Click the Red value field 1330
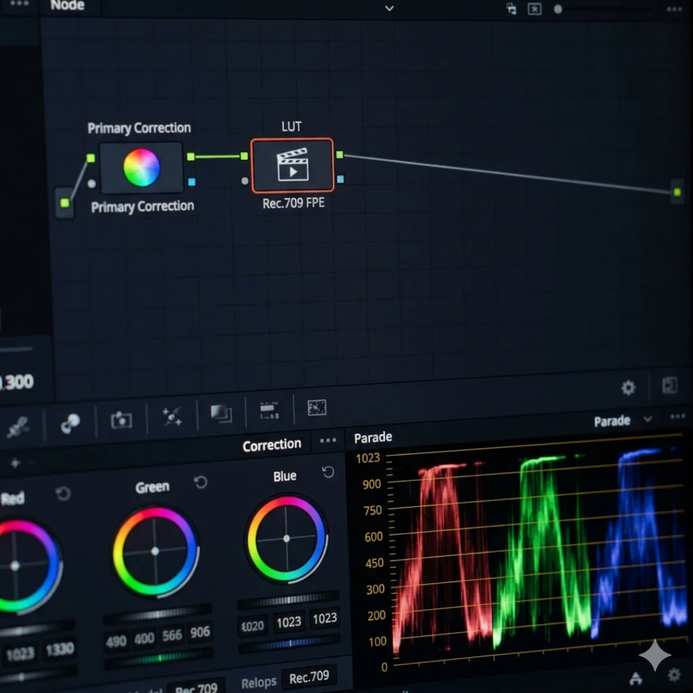 [60, 649]
